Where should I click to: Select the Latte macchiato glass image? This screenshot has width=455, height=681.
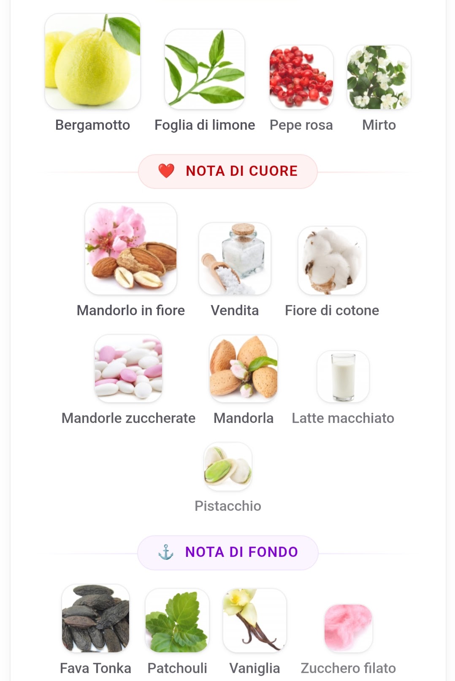pyautogui.click(x=343, y=376)
